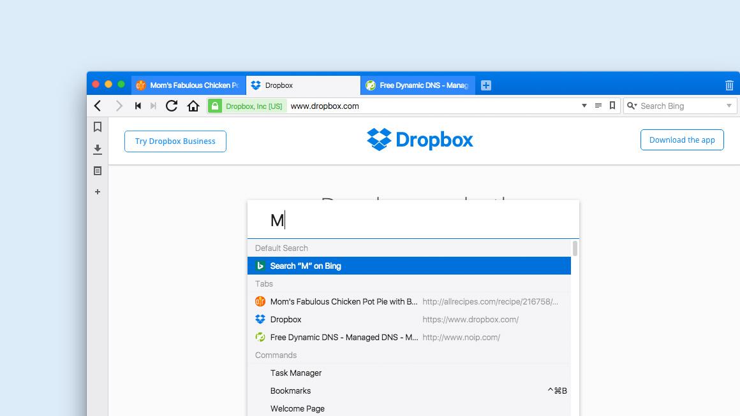740x416 pixels.
Task: Open the Notes panel in sidebar
Action: click(98, 171)
